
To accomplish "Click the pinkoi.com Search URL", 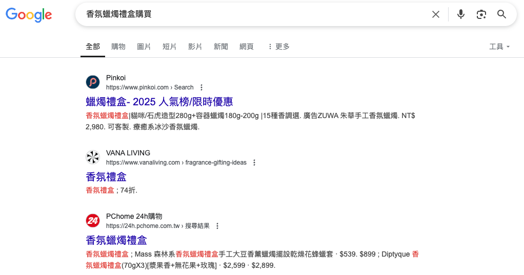I will coord(150,87).
